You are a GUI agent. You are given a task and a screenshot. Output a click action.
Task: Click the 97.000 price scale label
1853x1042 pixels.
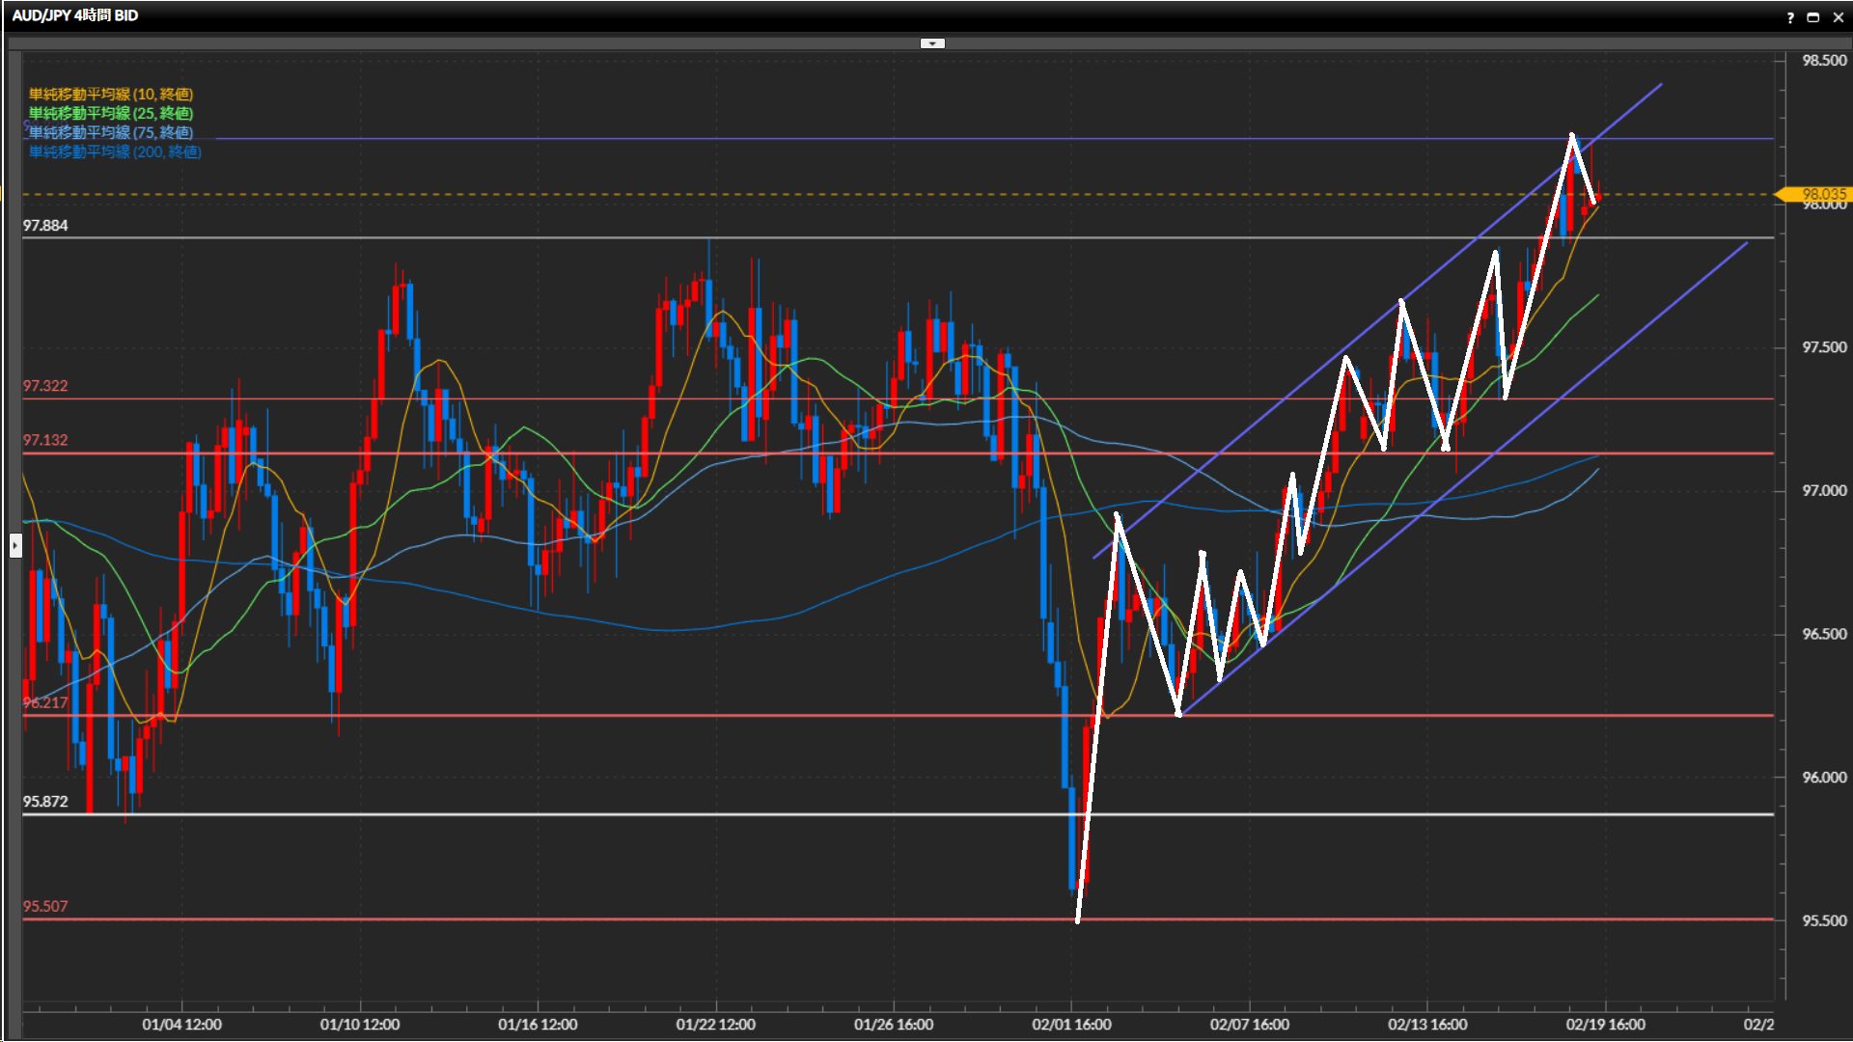[x=1823, y=491]
